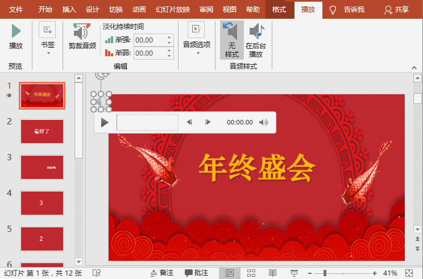Click the Preview Play (播放) icon in ribbon
The height and width of the screenshot is (279, 423).
16,32
